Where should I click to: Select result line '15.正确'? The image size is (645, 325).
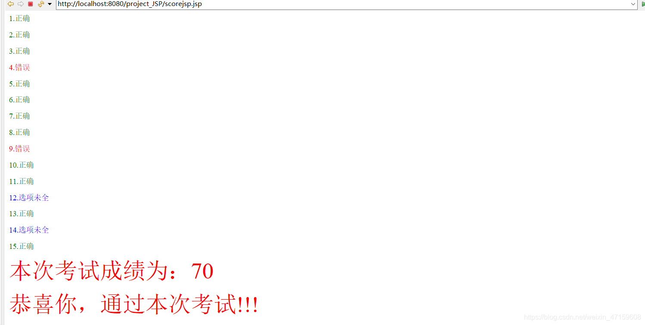tap(22, 246)
